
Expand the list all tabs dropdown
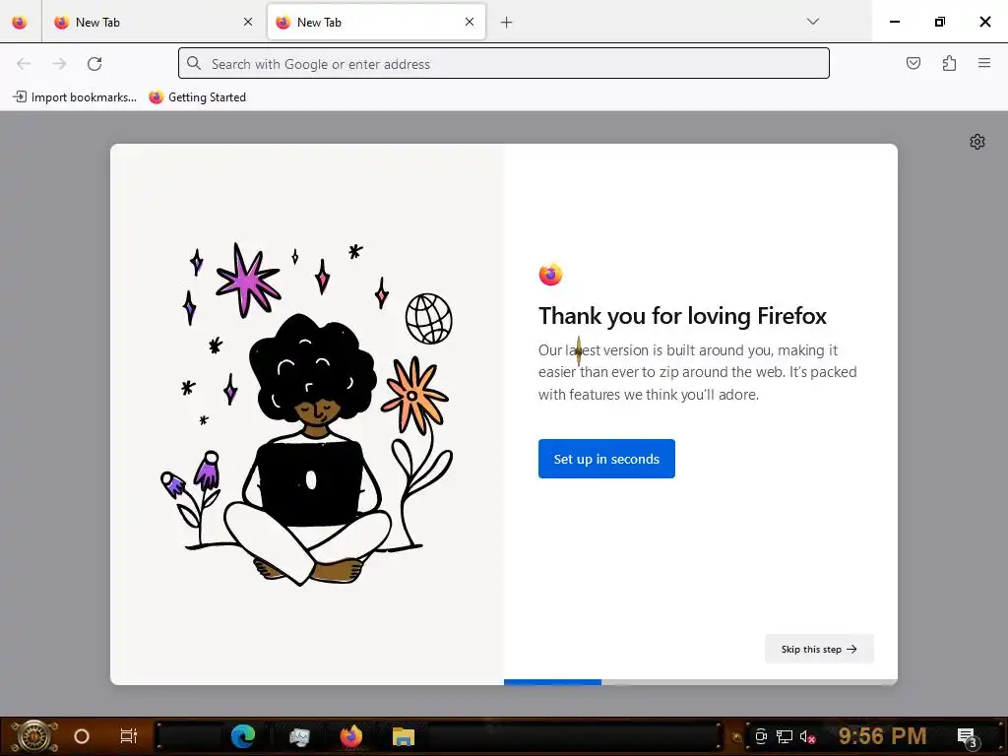(812, 22)
